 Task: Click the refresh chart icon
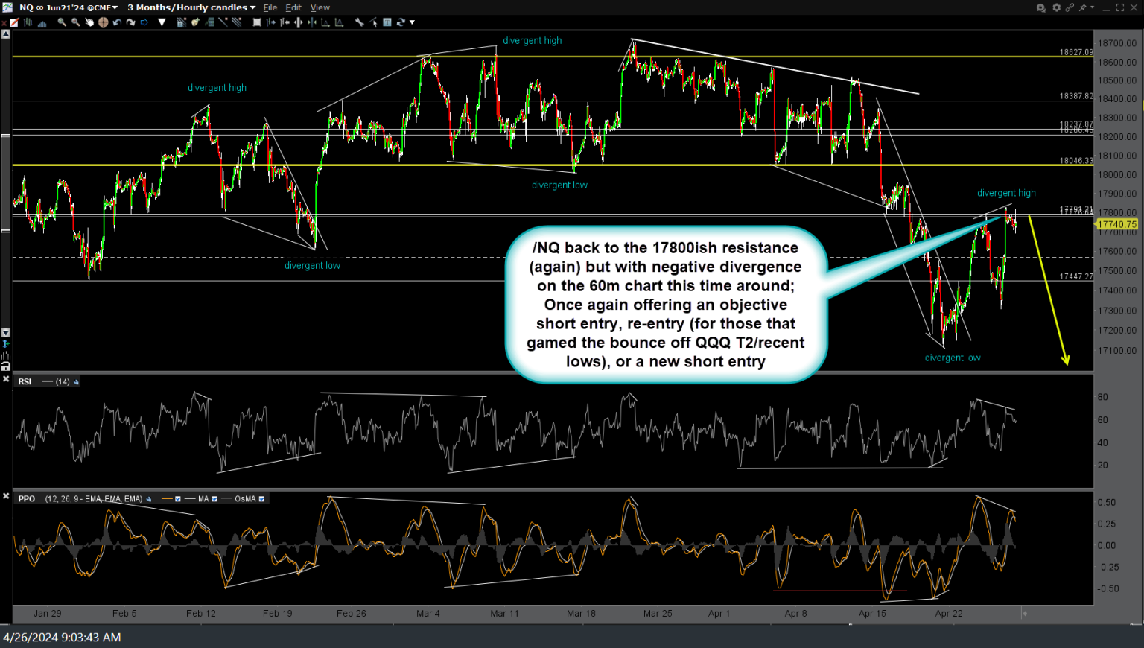tap(401, 22)
